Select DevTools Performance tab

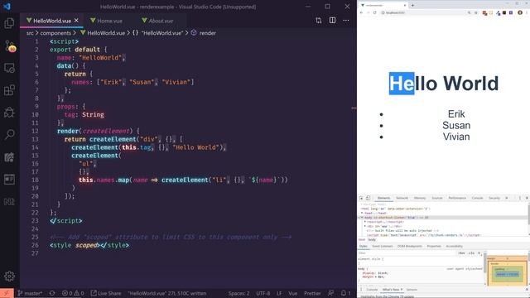457,198
